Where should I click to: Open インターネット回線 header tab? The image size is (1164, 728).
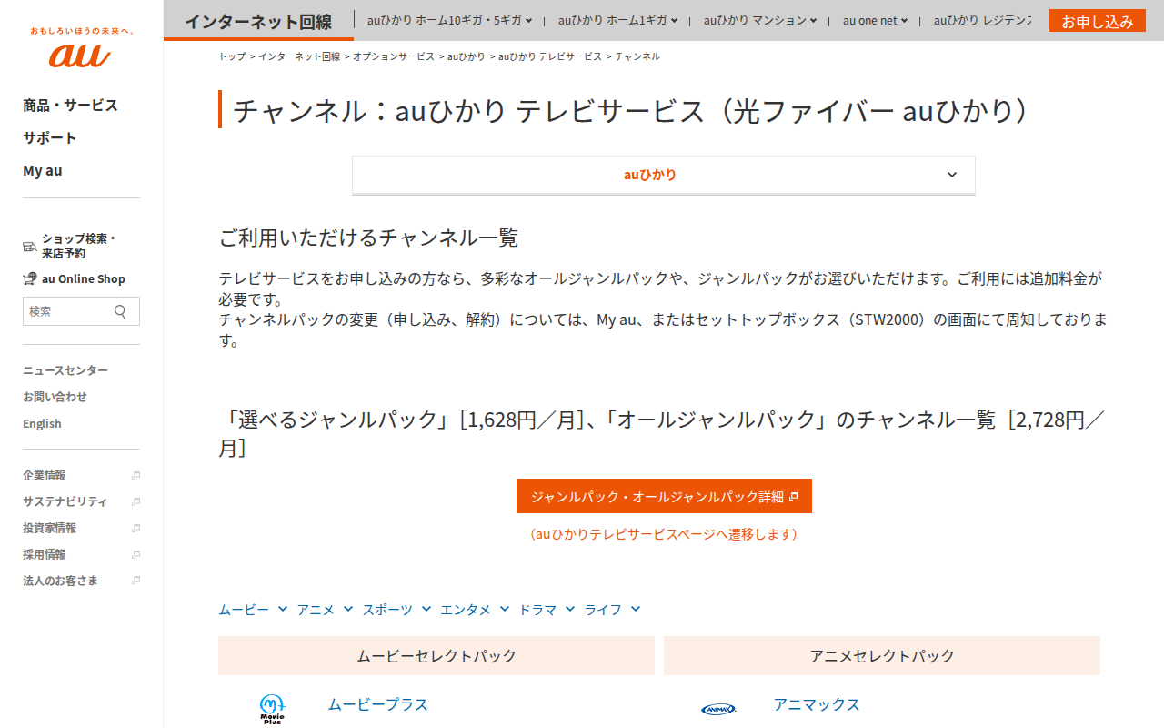click(x=258, y=21)
